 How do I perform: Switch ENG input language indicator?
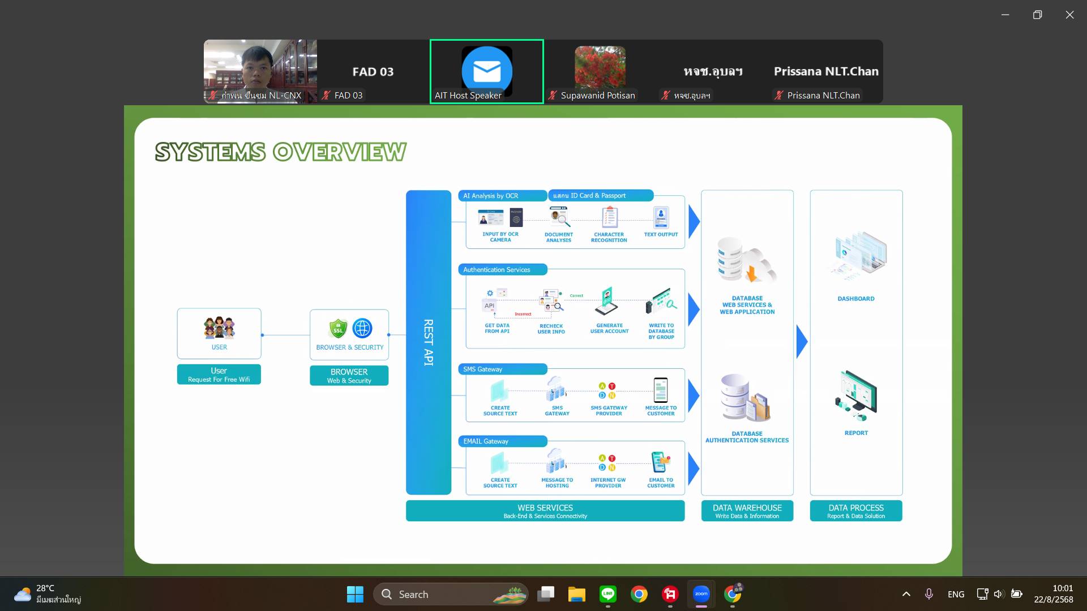tap(956, 594)
